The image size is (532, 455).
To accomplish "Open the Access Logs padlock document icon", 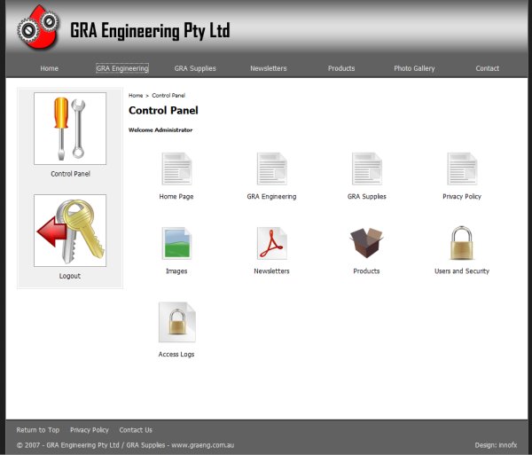I will coord(176,322).
